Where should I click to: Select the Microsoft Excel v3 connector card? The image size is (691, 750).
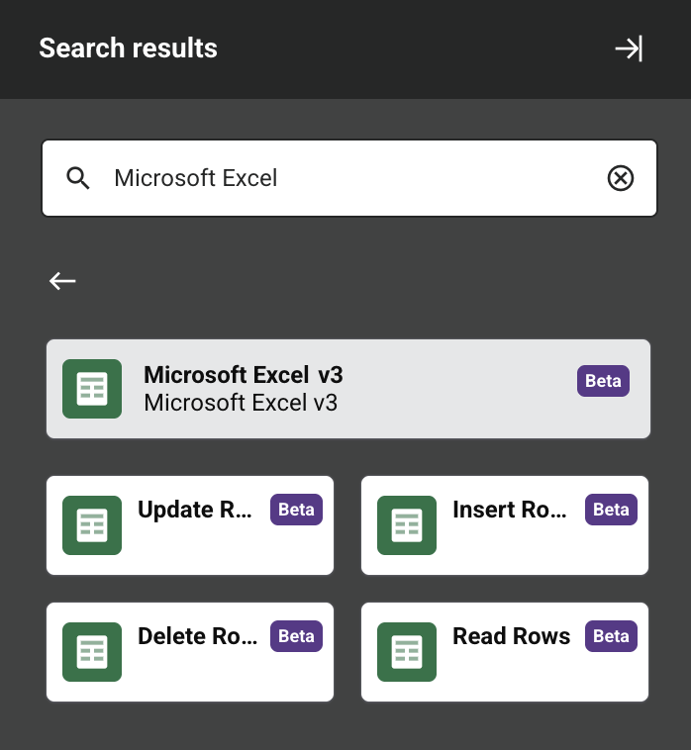tap(348, 389)
